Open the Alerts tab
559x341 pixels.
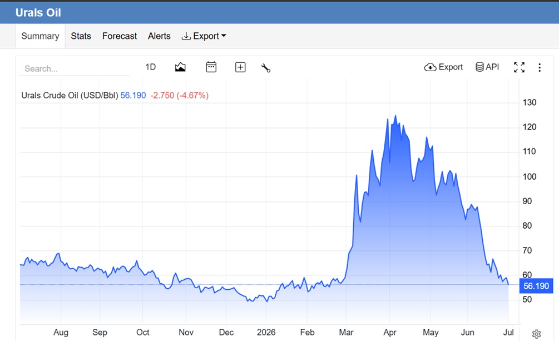[x=159, y=36]
